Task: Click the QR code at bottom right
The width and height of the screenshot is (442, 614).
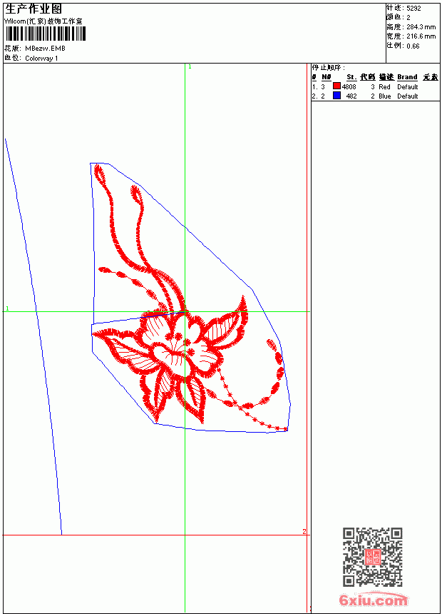Action: 373,557
